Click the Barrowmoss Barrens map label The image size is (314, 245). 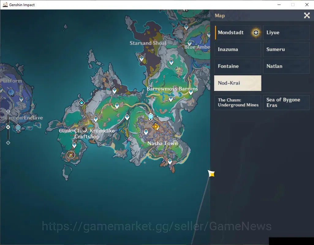(x=172, y=89)
